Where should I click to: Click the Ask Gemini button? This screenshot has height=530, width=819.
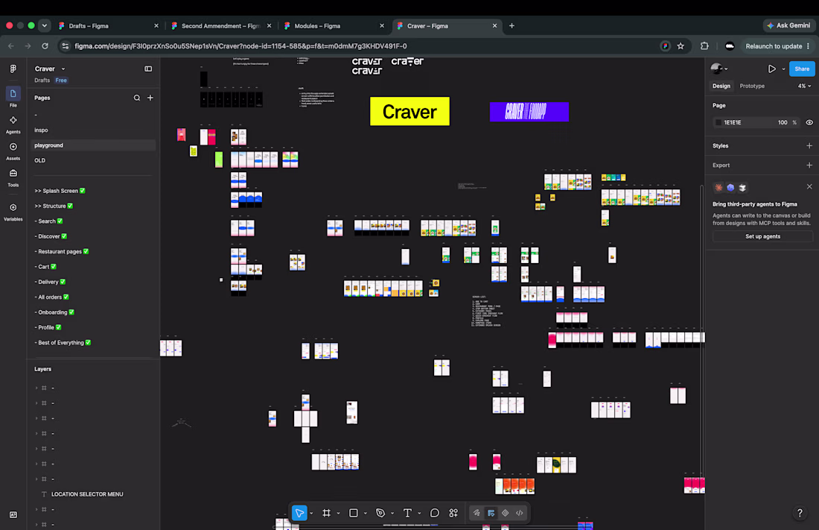point(788,25)
